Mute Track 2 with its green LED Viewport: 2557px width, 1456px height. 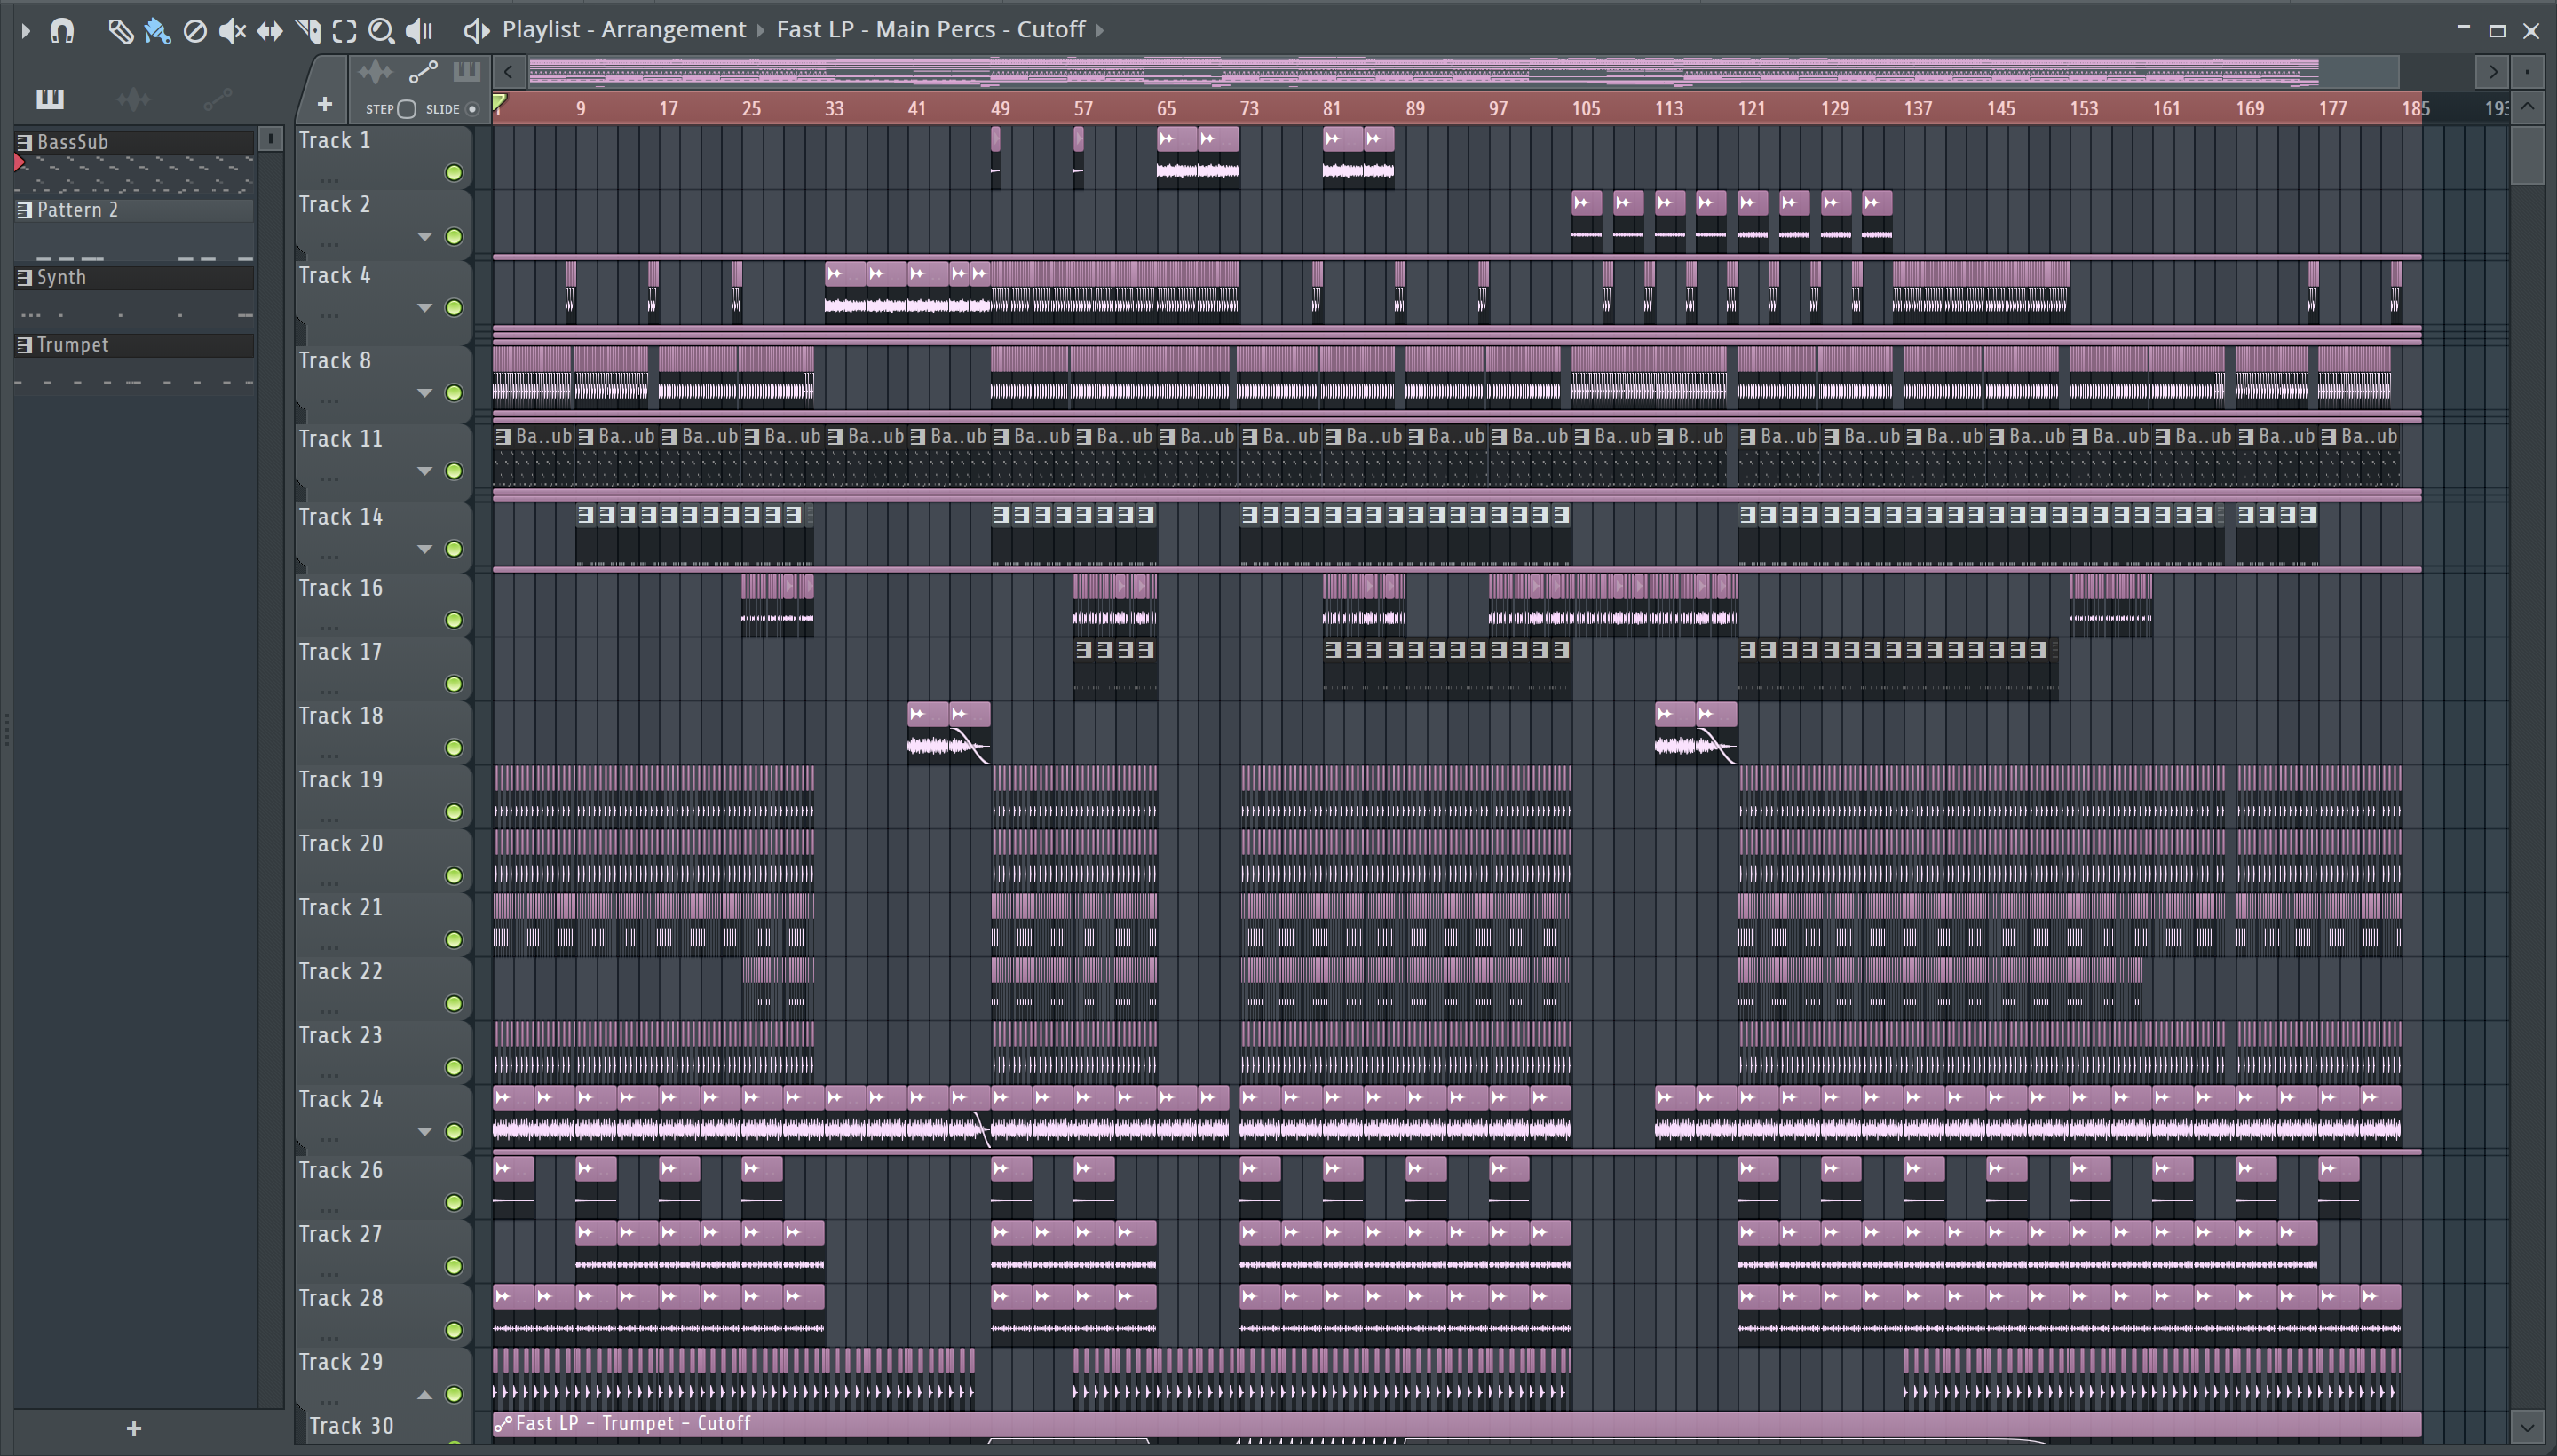pos(454,237)
